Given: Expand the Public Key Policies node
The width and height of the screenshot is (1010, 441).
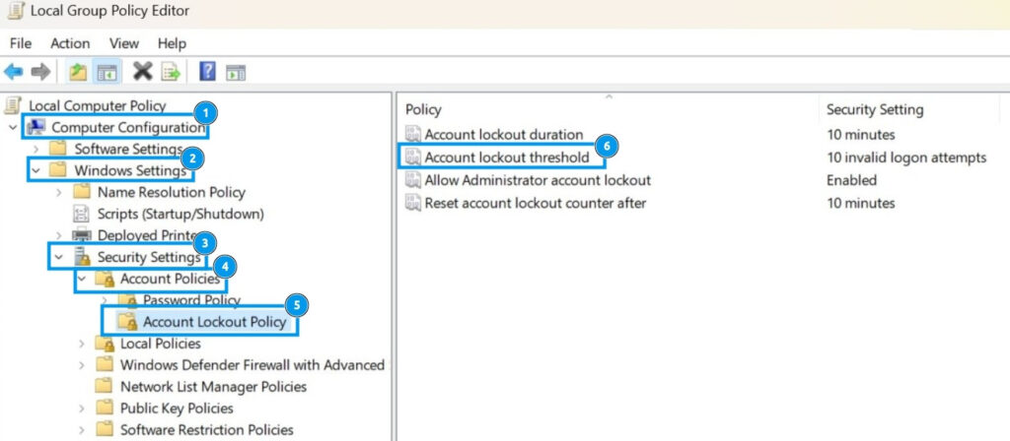Looking at the screenshot, I should (82, 409).
